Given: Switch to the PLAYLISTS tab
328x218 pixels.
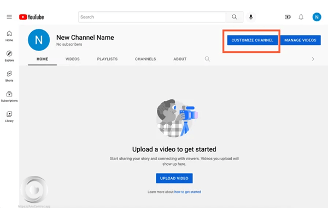Looking at the screenshot, I should pyautogui.click(x=107, y=59).
